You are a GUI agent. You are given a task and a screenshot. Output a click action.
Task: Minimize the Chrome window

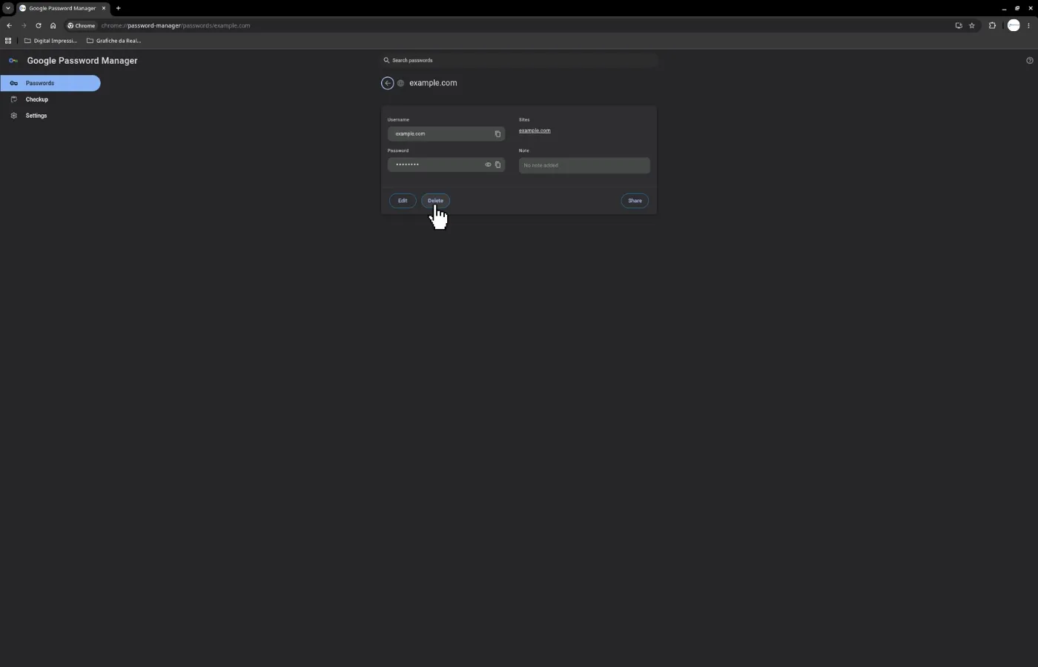1004,8
